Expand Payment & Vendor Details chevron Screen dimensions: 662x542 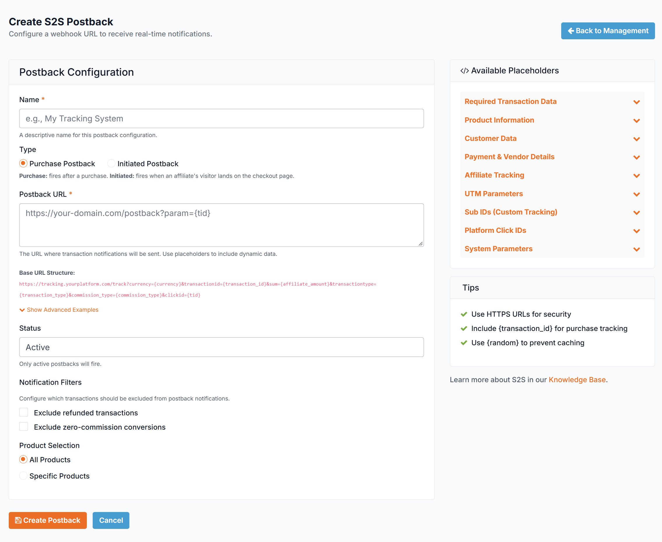pyautogui.click(x=636, y=157)
